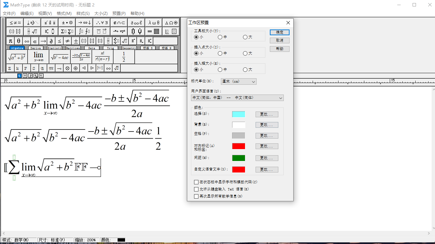Insert the limit x→∞ expression
This screenshot has width=435, height=244.
click(x=38, y=57)
